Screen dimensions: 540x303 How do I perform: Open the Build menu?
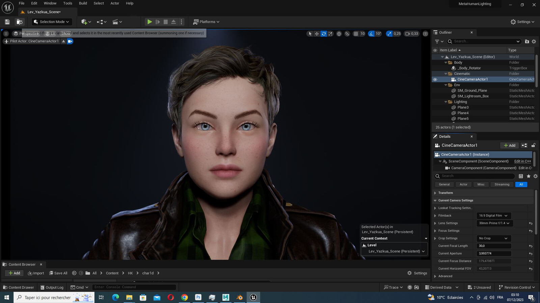tap(83, 3)
